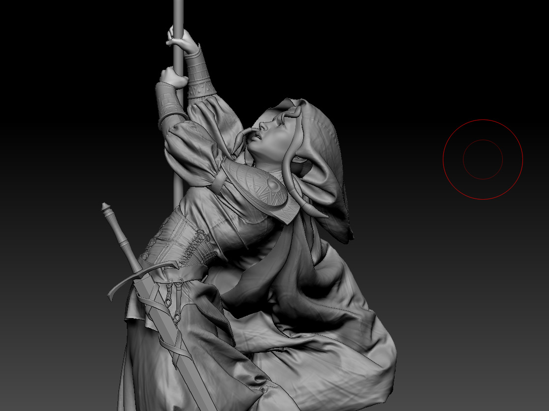The width and height of the screenshot is (549, 411).
Task: Click the center of the red brush cursor
Action: 483,160
